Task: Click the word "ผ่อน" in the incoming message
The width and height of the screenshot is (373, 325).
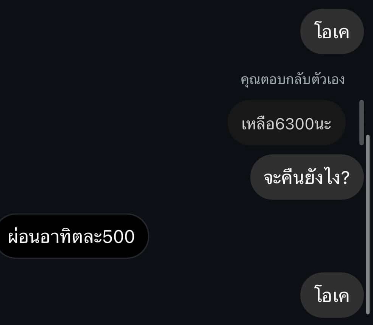Action: (x=24, y=236)
